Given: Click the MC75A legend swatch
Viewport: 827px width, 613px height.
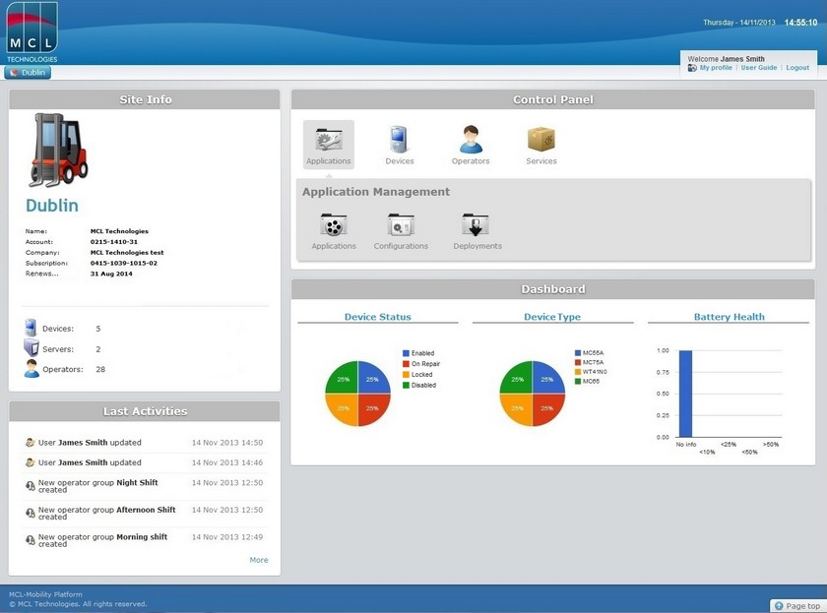Looking at the screenshot, I should pos(578,362).
